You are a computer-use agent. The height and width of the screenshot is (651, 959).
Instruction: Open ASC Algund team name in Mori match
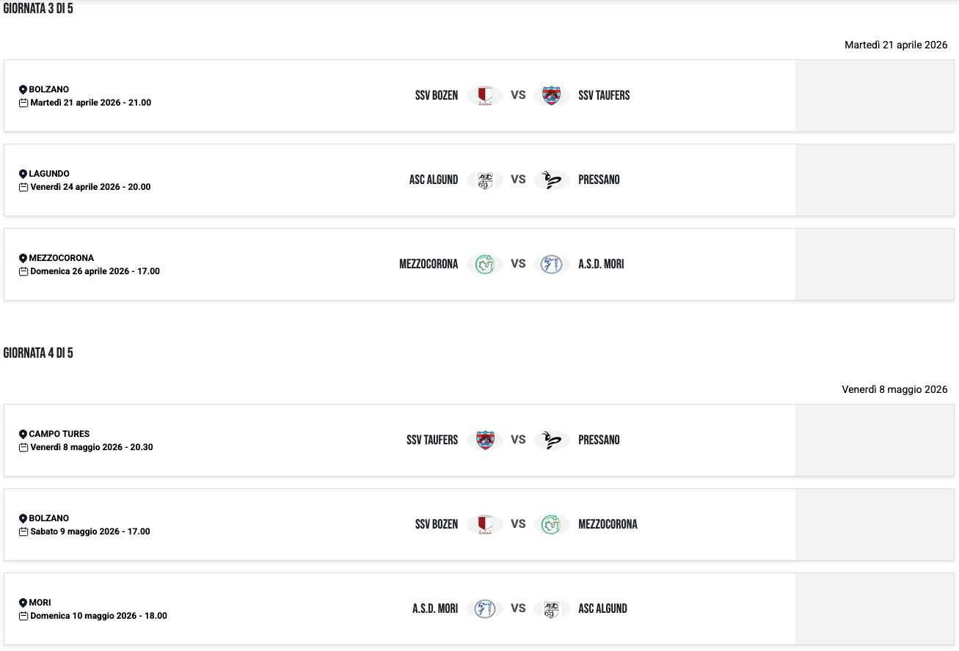pos(602,608)
